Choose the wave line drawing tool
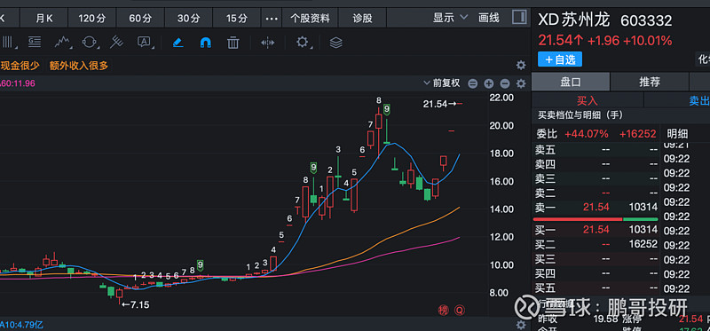Image resolution: width=710 pixels, height=331 pixels. pyautogui.click(x=63, y=43)
